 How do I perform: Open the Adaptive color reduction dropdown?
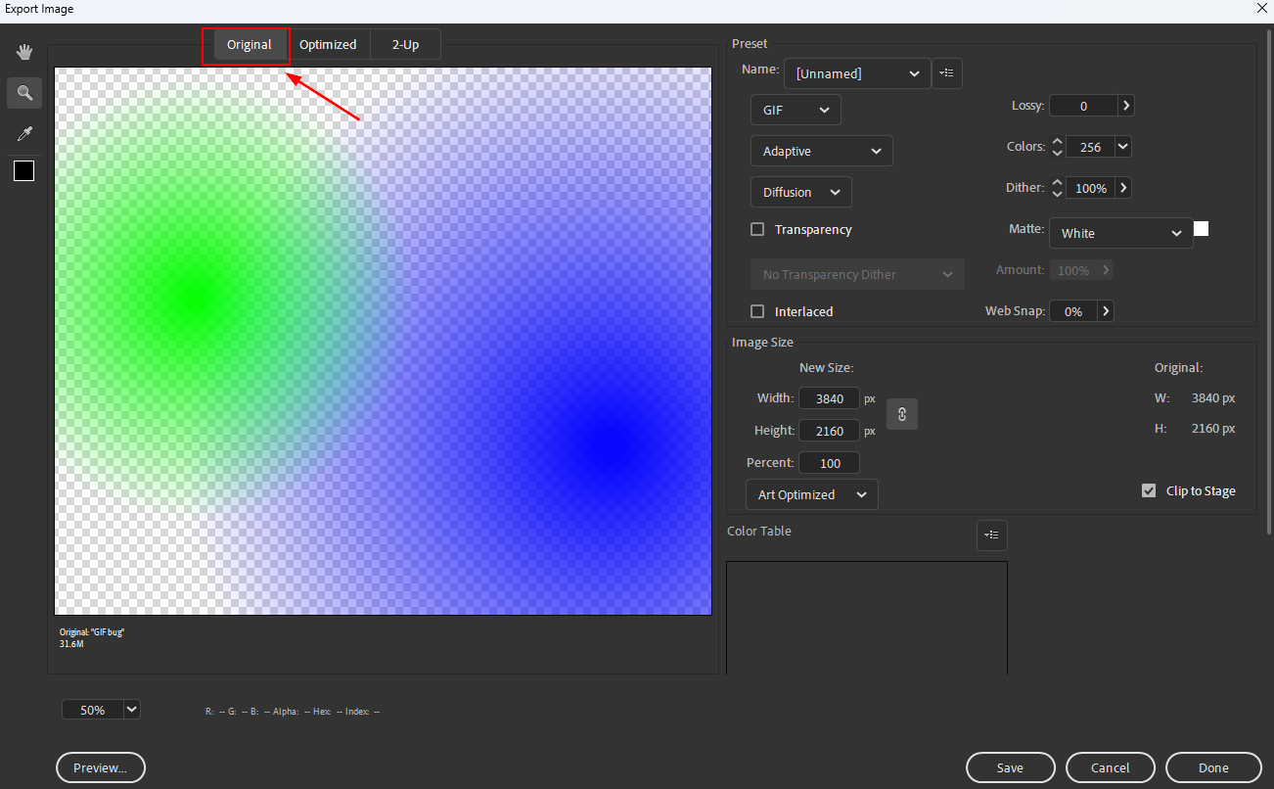coord(821,151)
